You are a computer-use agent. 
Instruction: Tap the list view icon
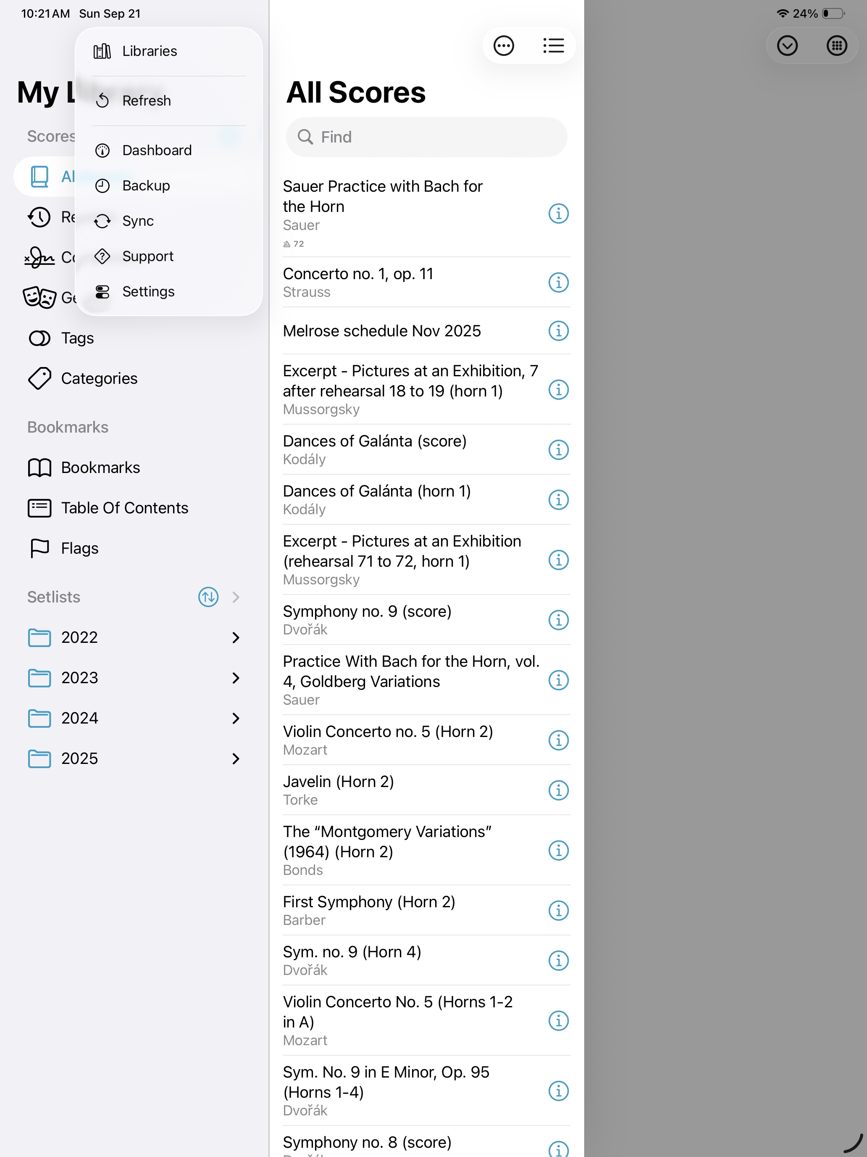[x=553, y=46]
